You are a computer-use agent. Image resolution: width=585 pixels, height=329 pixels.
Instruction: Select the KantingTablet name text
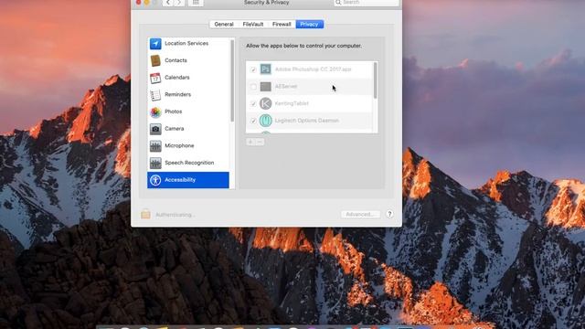[292, 103]
